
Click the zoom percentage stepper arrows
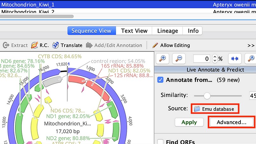tap(215, 59)
